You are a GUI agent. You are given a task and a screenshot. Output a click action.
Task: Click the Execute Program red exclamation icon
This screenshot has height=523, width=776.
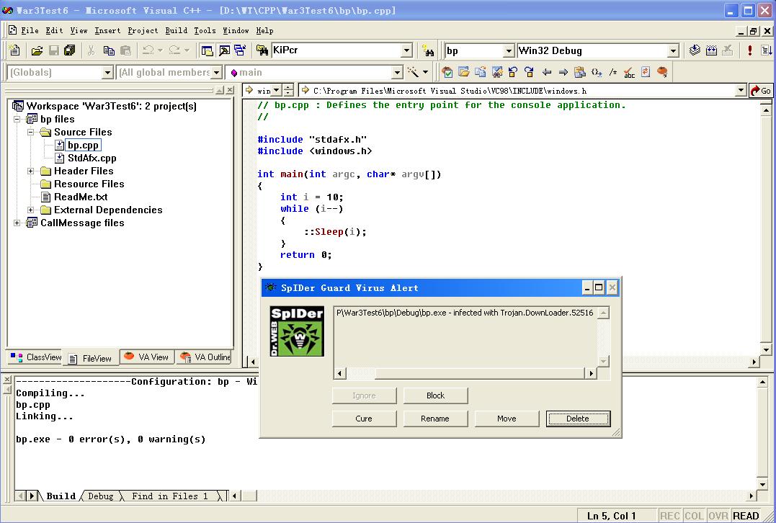click(x=750, y=50)
